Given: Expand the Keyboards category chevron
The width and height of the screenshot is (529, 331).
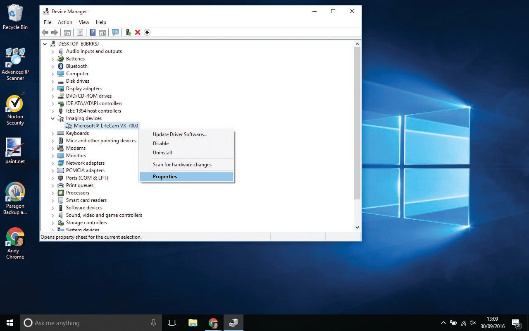Looking at the screenshot, I should 53,133.
